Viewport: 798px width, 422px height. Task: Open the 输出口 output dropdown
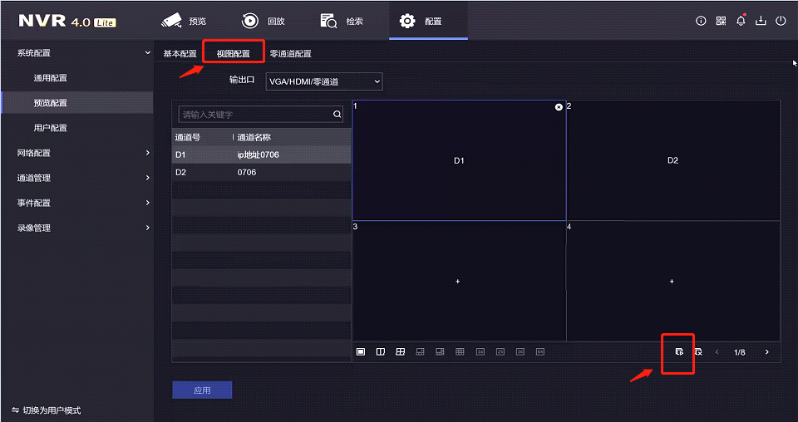(x=324, y=81)
